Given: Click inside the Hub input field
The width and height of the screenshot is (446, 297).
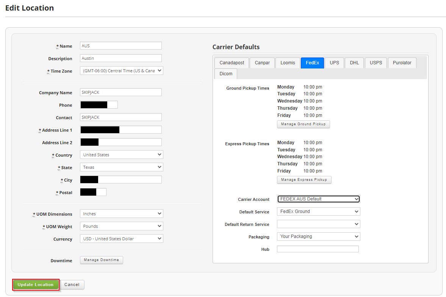Looking at the screenshot, I should tap(318, 249).
